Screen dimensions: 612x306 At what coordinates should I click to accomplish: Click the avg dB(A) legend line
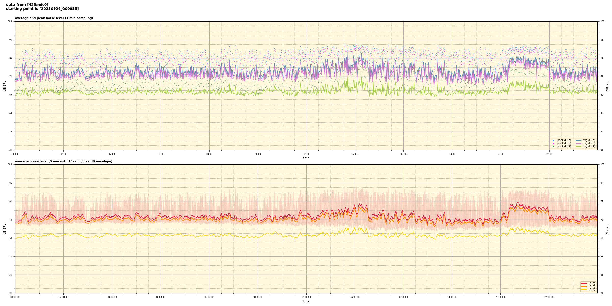tap(579, 146)
